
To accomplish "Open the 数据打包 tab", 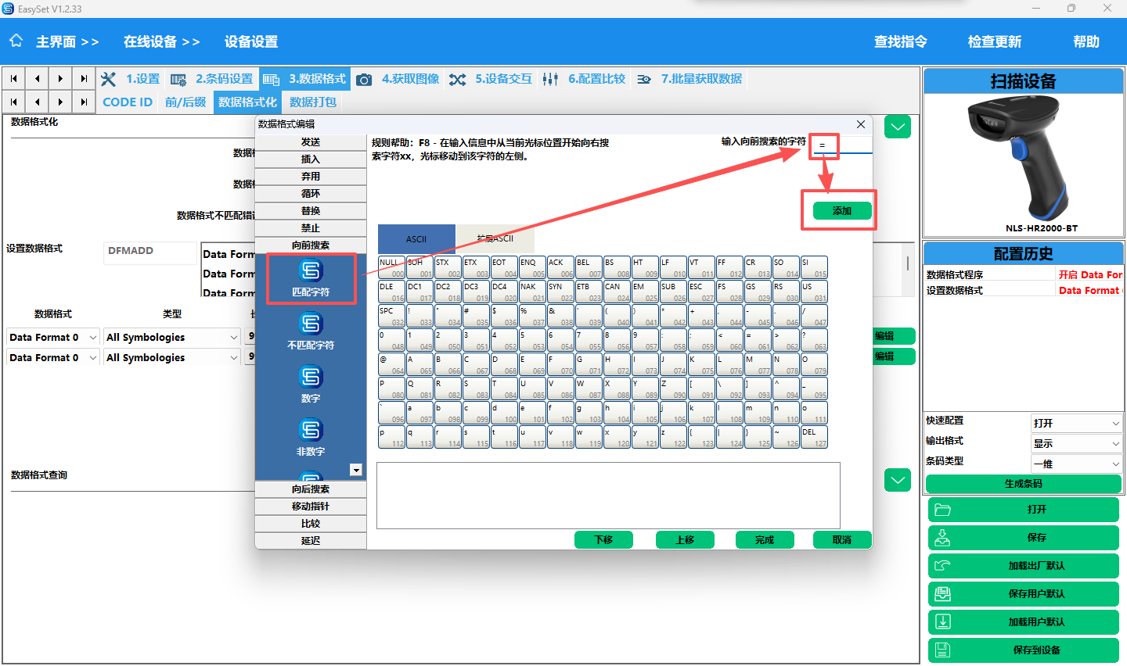I will click(313, 102).
